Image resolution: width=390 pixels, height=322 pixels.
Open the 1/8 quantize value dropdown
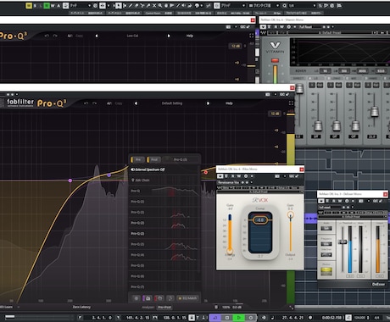[302, 5]
